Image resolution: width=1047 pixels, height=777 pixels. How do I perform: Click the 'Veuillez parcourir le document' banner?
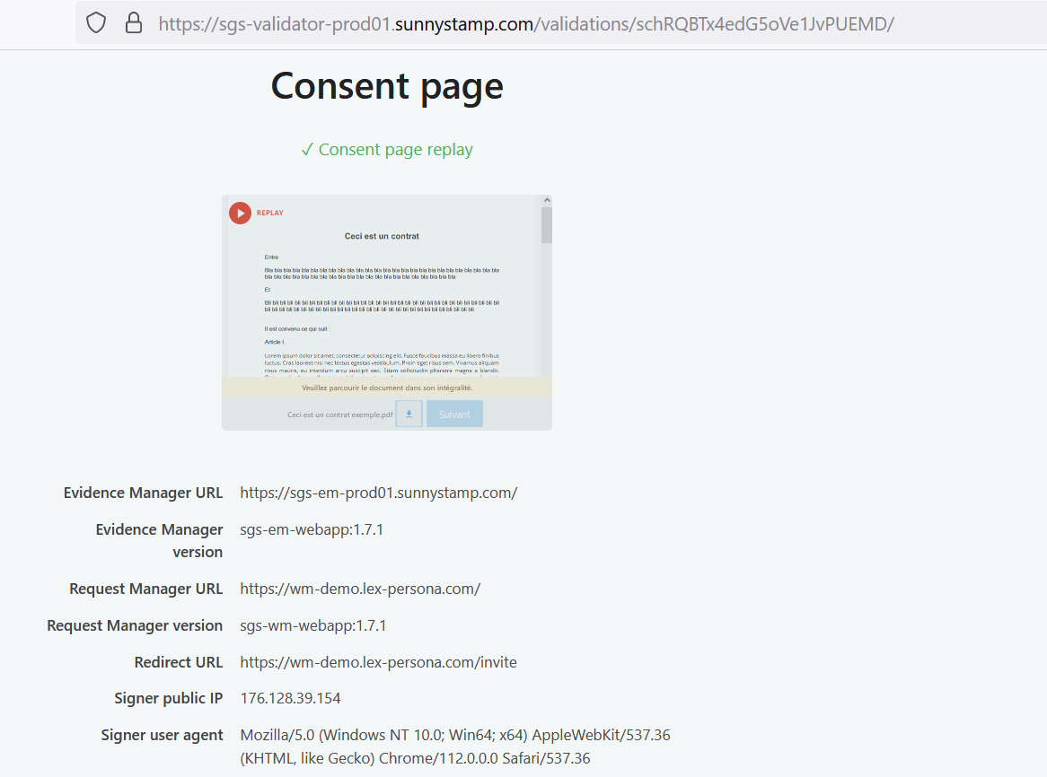(387, 388)
